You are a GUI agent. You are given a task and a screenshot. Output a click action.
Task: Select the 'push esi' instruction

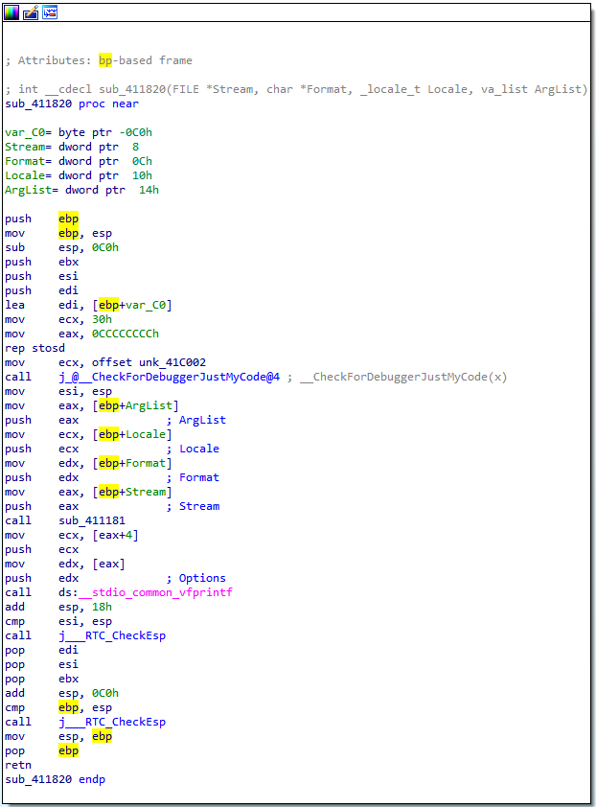pyautogui.click(x=42, y=276)
